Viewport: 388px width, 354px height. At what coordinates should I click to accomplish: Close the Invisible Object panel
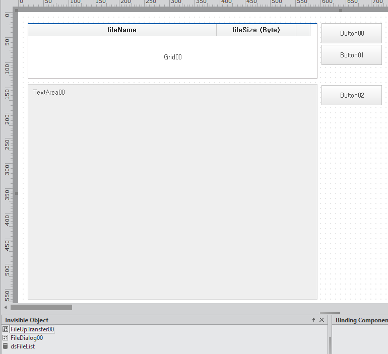pos(322,320)
